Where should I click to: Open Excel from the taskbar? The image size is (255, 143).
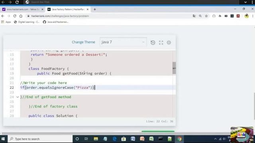[151, 139]
